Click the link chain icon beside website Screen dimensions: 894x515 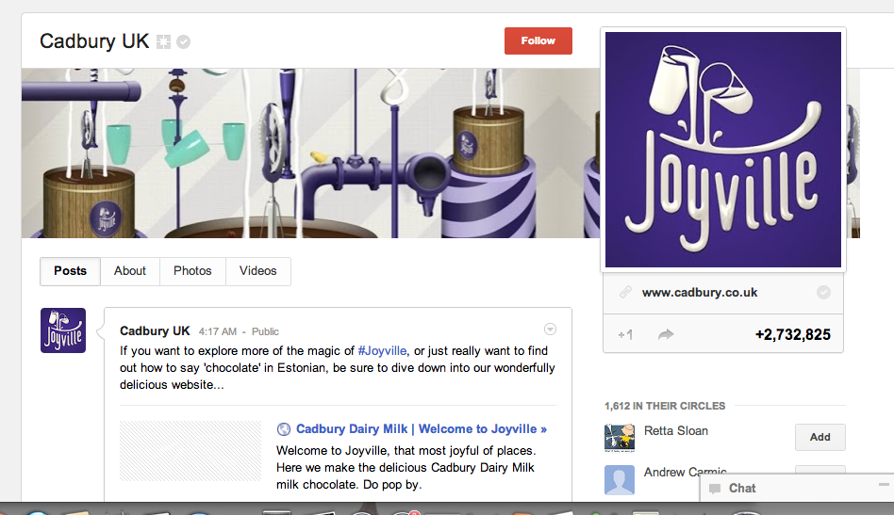point(625,293)
